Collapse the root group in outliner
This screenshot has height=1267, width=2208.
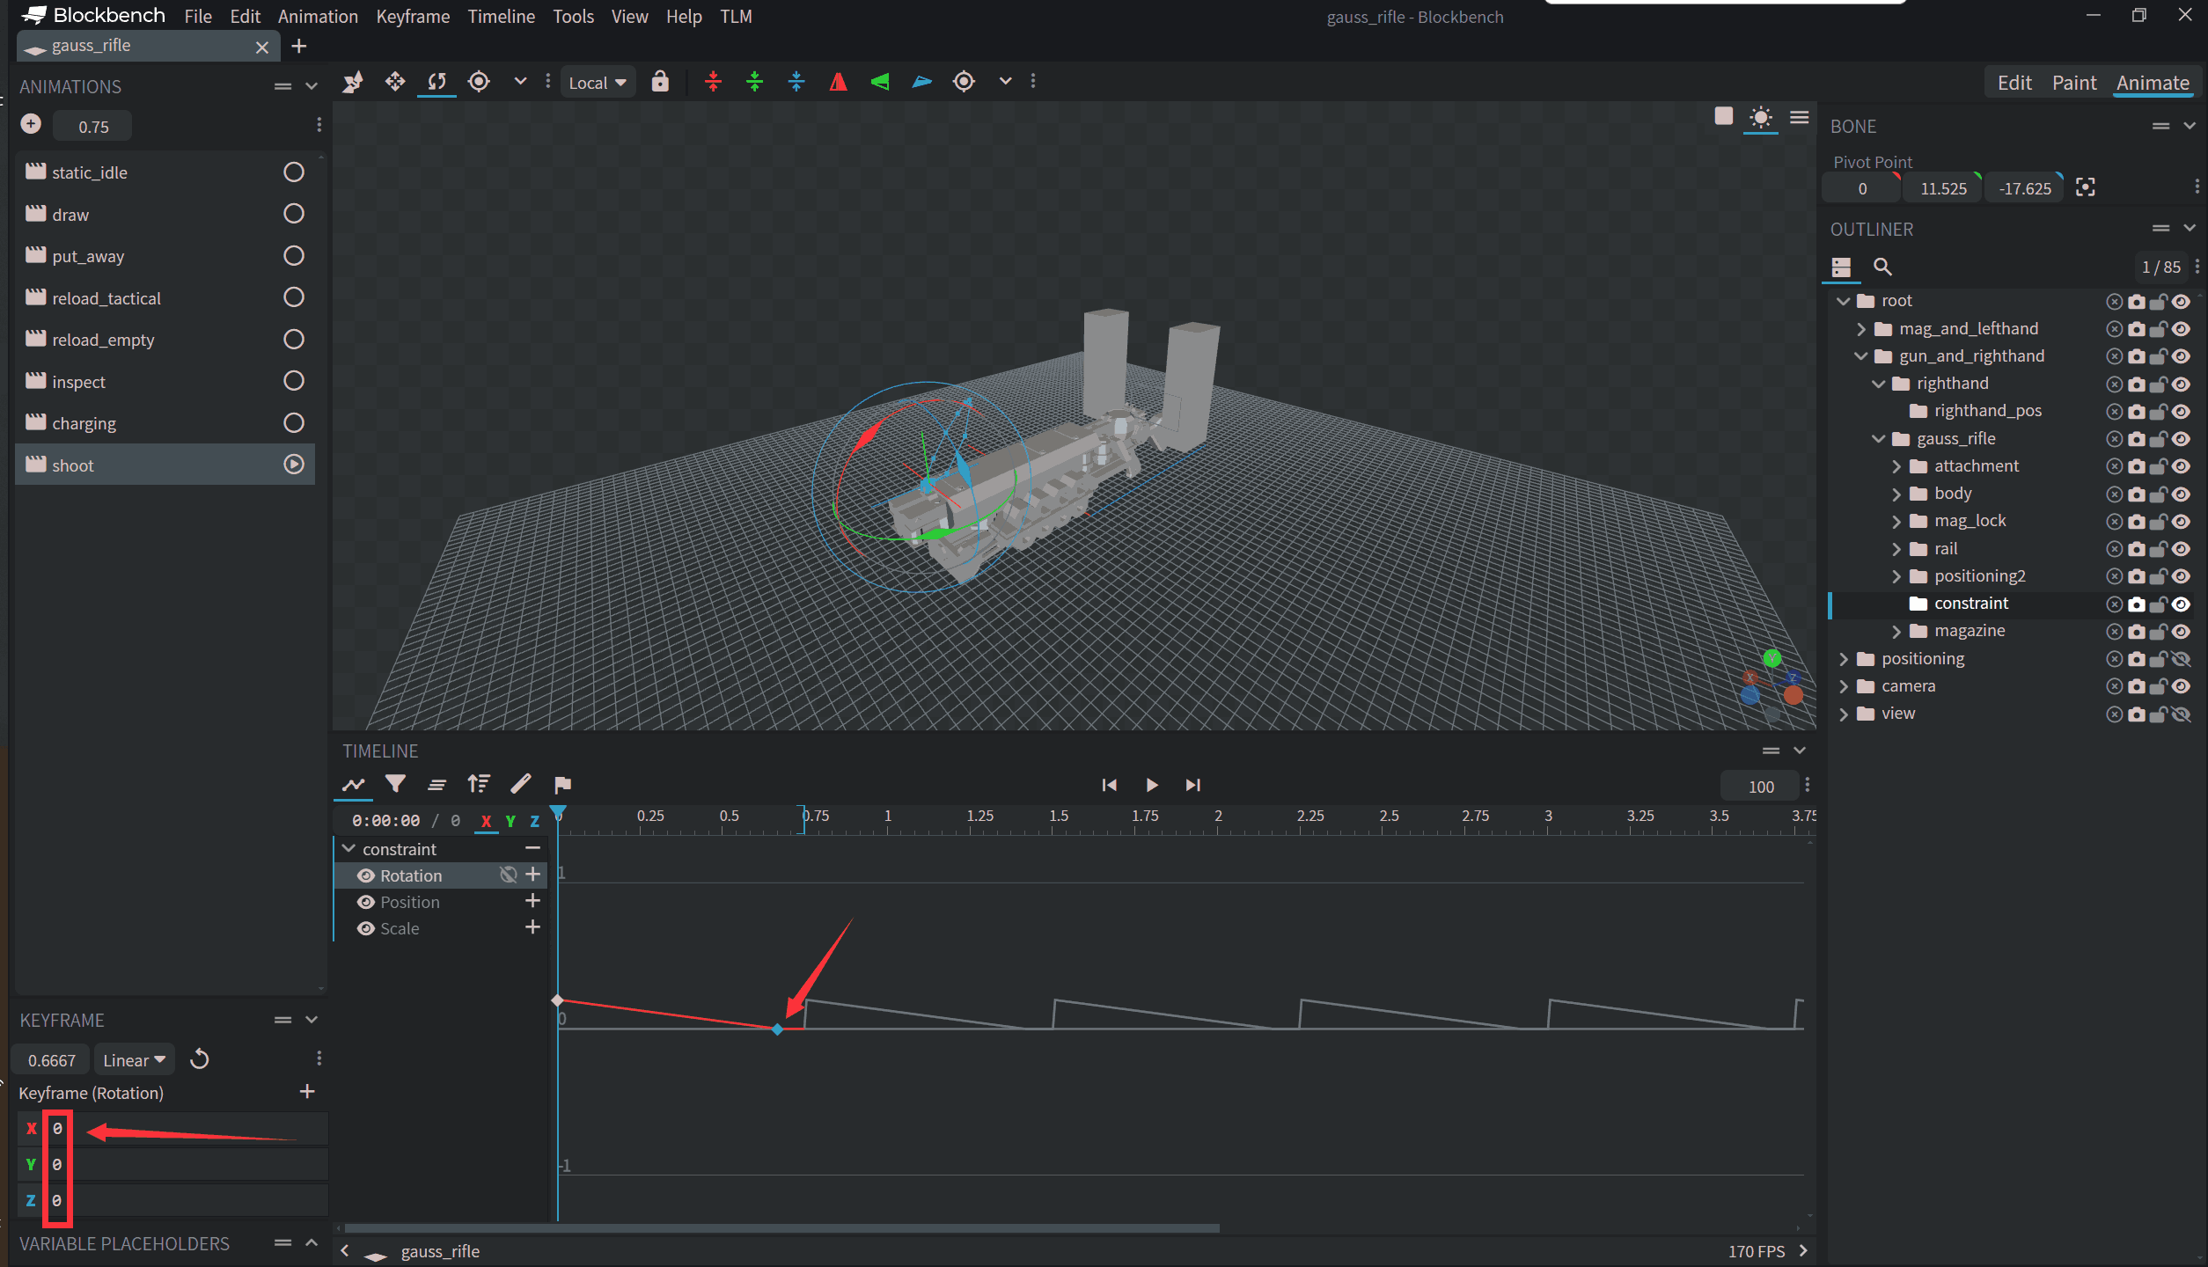(1844, 301)
